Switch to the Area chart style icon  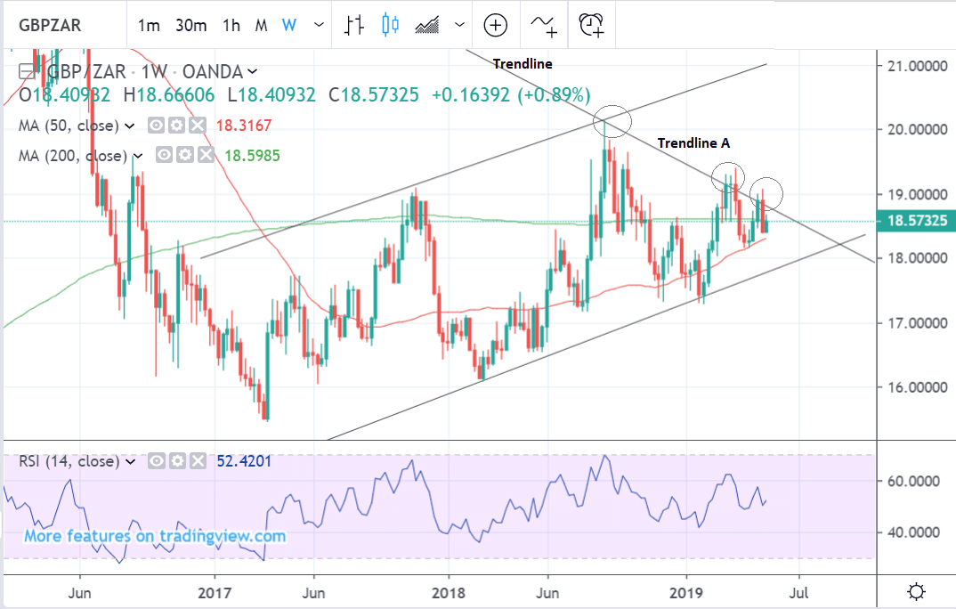(x=427, y=25)
